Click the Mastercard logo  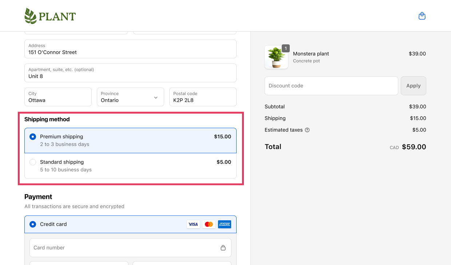209,224
